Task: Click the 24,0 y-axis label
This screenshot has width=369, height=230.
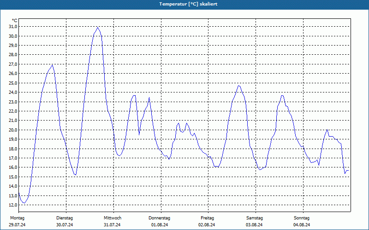Action: [13, 92]
